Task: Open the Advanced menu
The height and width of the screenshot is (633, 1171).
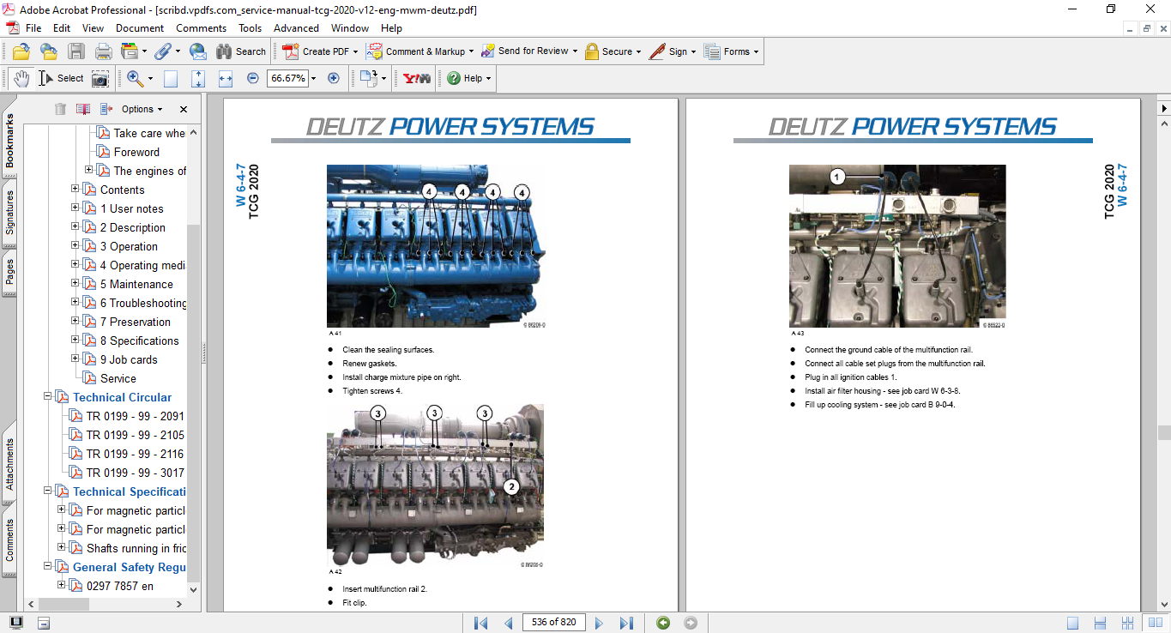Action: (x=295, y=27)
